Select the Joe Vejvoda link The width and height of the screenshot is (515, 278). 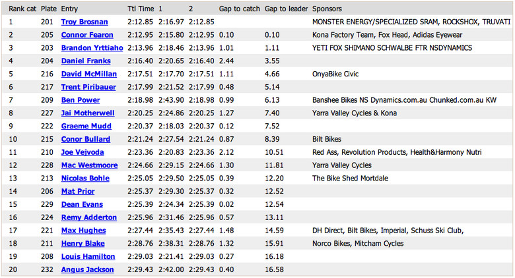coord(83,152)
